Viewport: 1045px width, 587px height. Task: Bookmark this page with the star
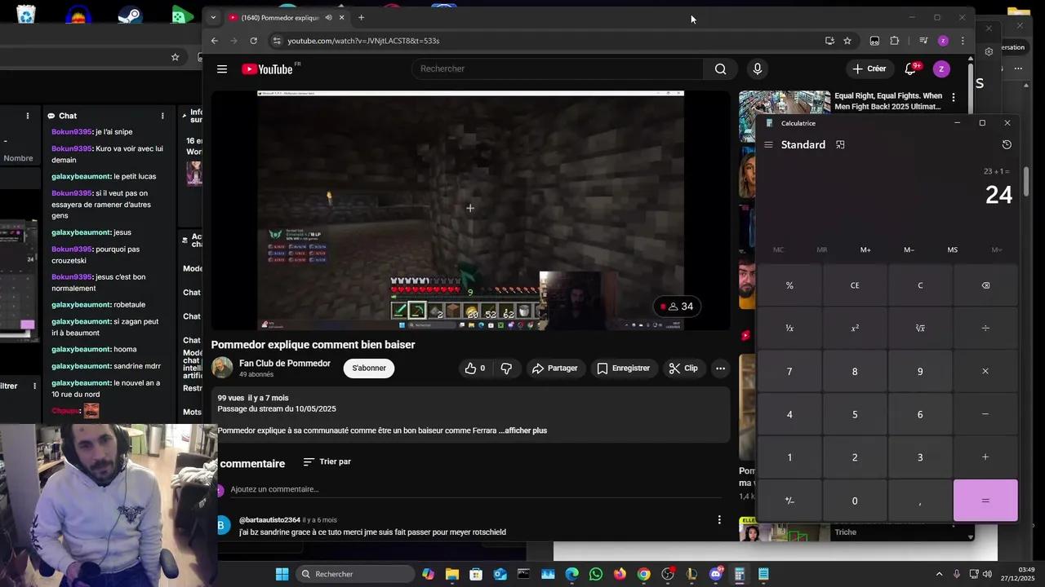click(x=847, y=41)
